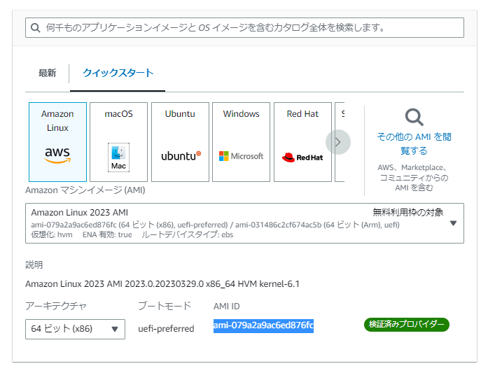The width and height of the screenshot is (488, 373).
Task: Select the macOS AMI tile
Action: [118, 142]
